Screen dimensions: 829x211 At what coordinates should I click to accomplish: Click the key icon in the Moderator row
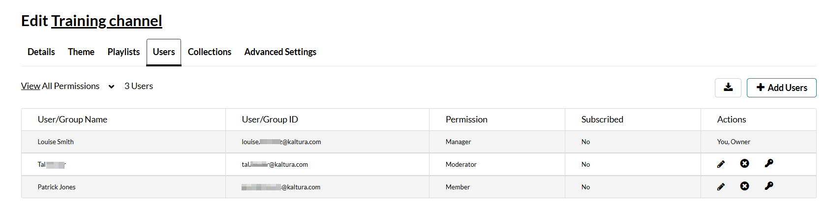[x=768, y=163]
